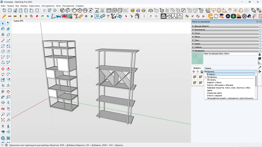Collapse the Материалы panel
Image resolution: width=262 pixels, height=147 pixels.
click(225, 51)
